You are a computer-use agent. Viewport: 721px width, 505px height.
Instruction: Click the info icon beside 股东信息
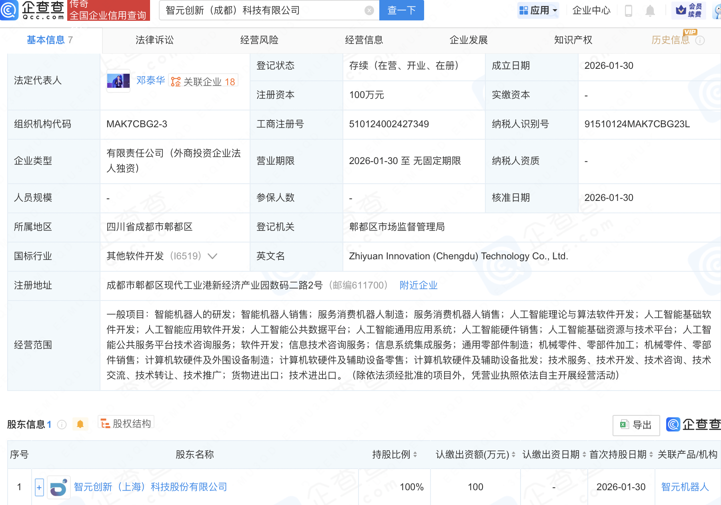tap(62, 425)
